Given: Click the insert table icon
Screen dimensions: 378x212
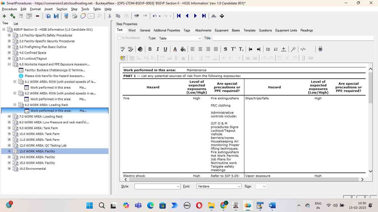Looking at the screenshot, I should [x=123, y=58].
